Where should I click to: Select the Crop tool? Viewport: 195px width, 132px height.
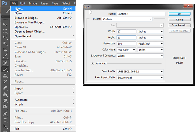[5, 50]
